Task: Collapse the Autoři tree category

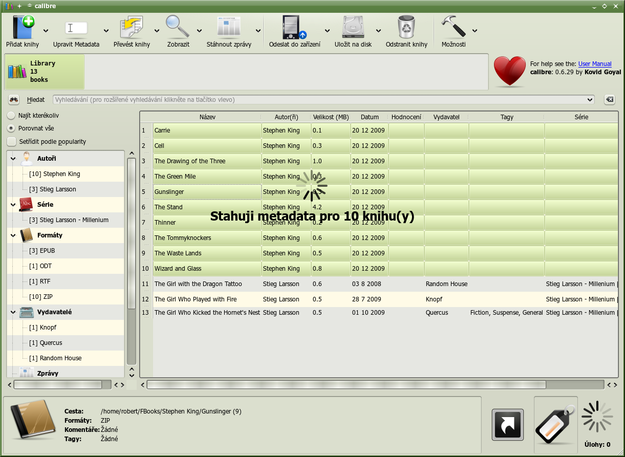Action: pos(13,159)
